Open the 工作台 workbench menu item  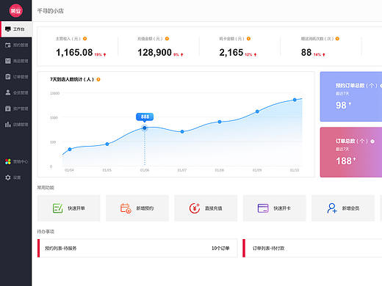(x=16, y=29)
